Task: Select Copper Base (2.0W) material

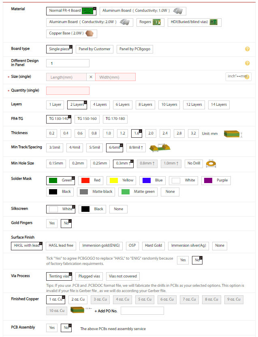Action: [72, 34]
